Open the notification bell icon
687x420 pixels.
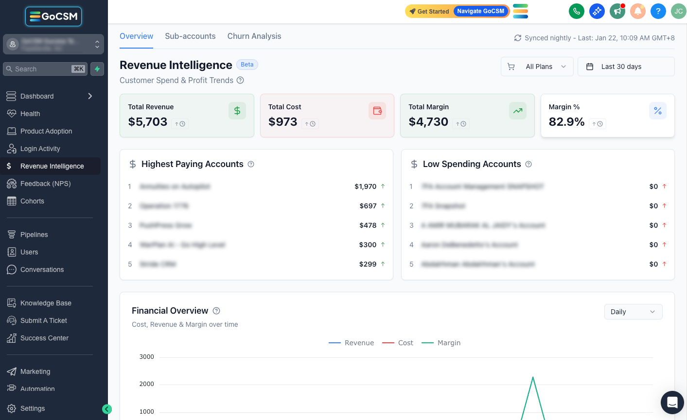[638, 11]
